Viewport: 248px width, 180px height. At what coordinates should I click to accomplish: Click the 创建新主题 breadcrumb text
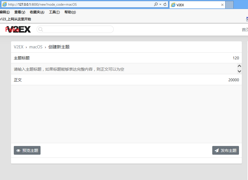tap(59, 47)
